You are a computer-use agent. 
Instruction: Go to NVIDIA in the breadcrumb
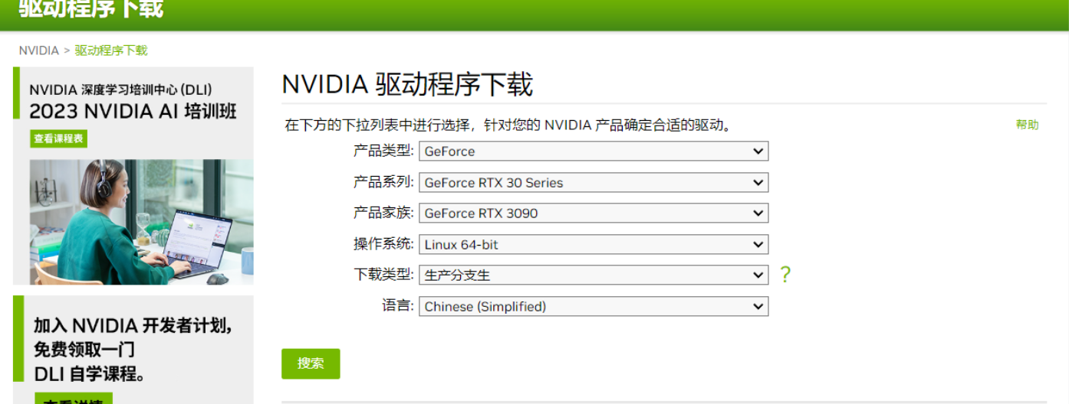pos(38,50)
